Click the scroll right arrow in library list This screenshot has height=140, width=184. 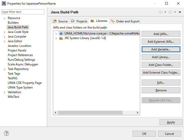[137, 113]
